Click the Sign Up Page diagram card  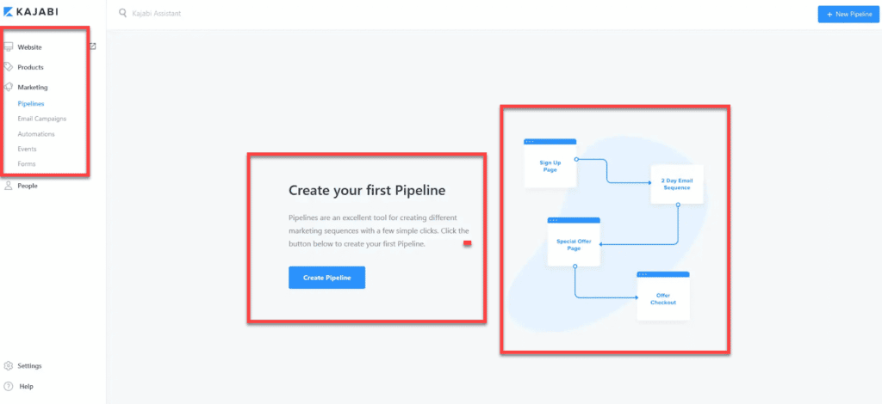550,163
